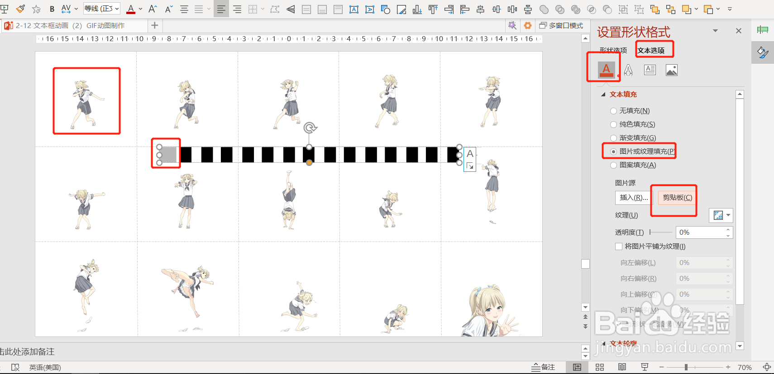Click the zoom slider handle

pyautogui.click(x=686, y=367)
